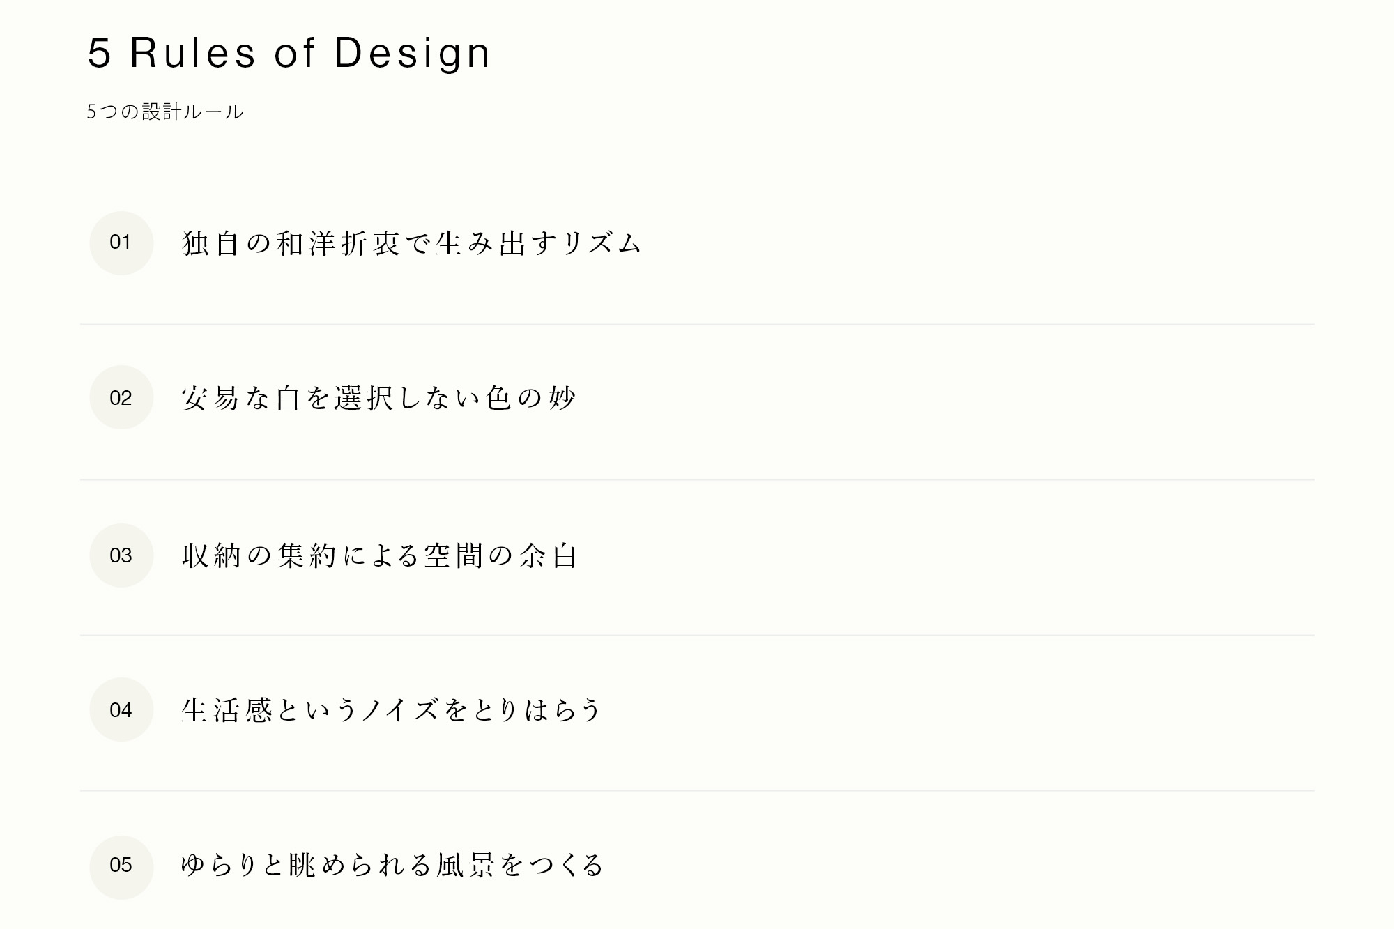Select the 05 circular number badge

121,866
